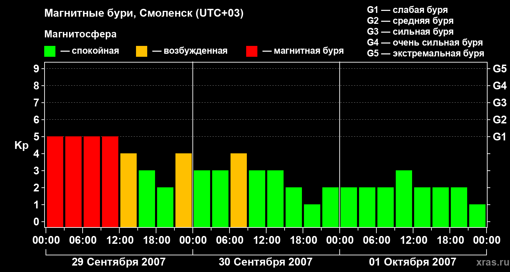The image size is (510, 272).
Task: Click the Kp 1 green bar on 30 September
Action: click(312, 216)
